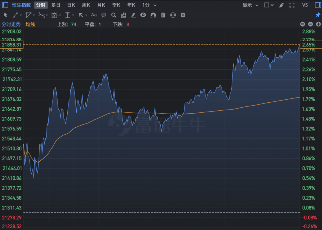322x230 pixels.
Task: Enter fullscreen chart mode
Action: [x=292, y=5]
